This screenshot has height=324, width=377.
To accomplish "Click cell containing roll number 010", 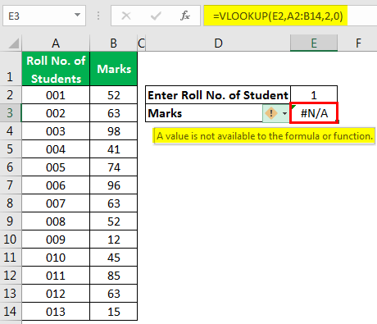I will coord(56,258).
